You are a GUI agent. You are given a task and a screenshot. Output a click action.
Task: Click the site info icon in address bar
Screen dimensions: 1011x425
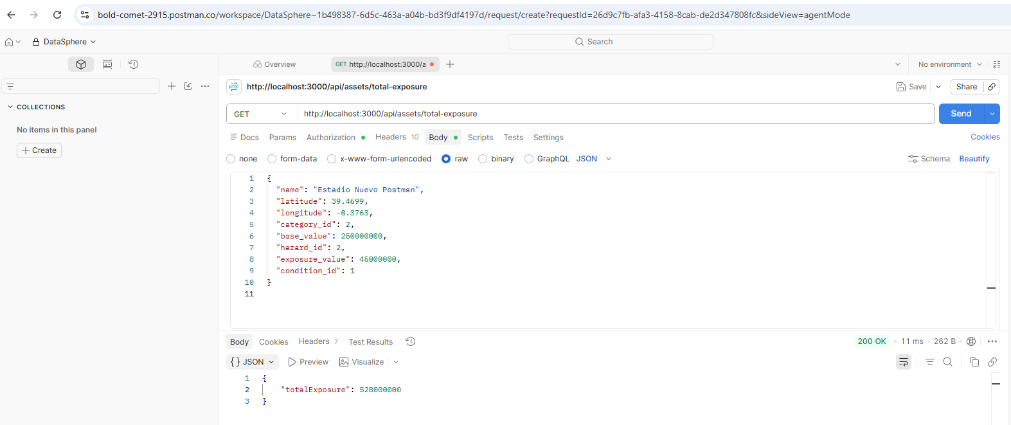(x=85, y=15)
